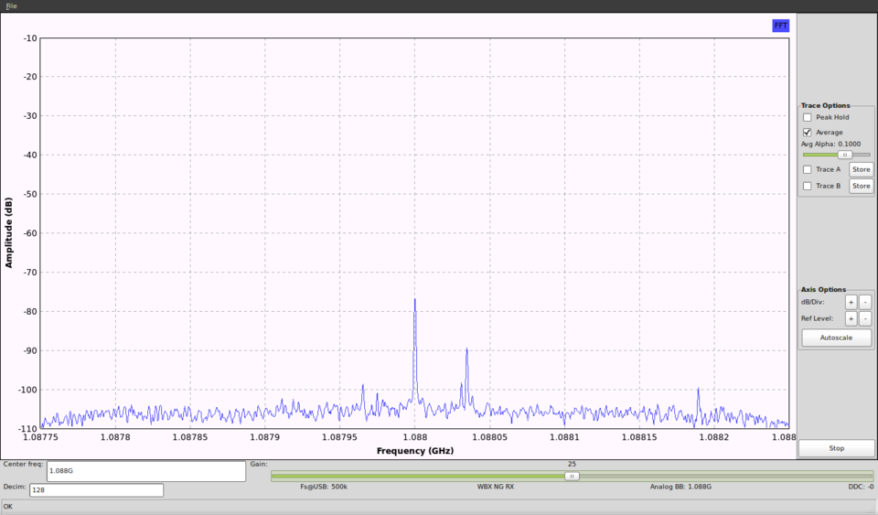Enable the Peak Hold checkbox

807,117
